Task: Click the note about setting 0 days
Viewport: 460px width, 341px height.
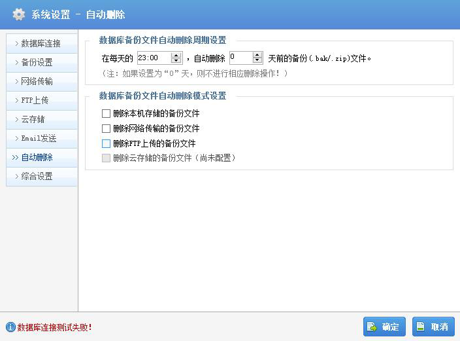Action: click(194, 73)
